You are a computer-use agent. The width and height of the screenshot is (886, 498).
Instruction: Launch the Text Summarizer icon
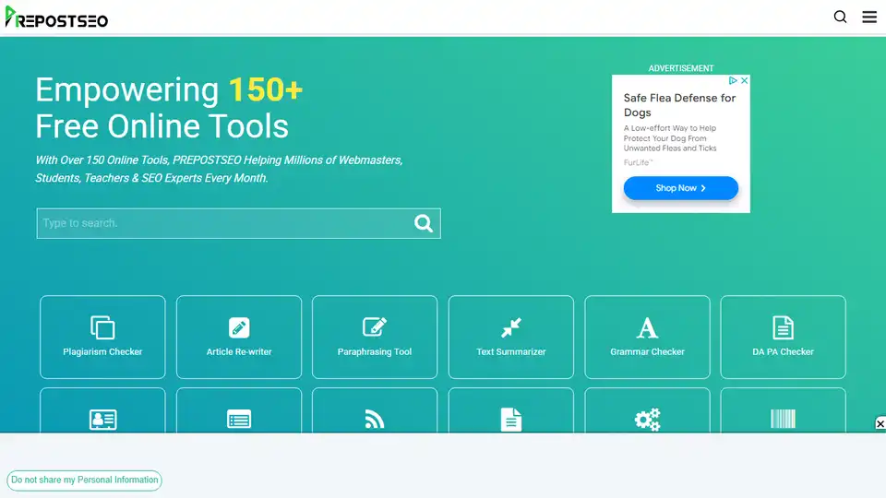pyautogui.click(x=511, y=327)
